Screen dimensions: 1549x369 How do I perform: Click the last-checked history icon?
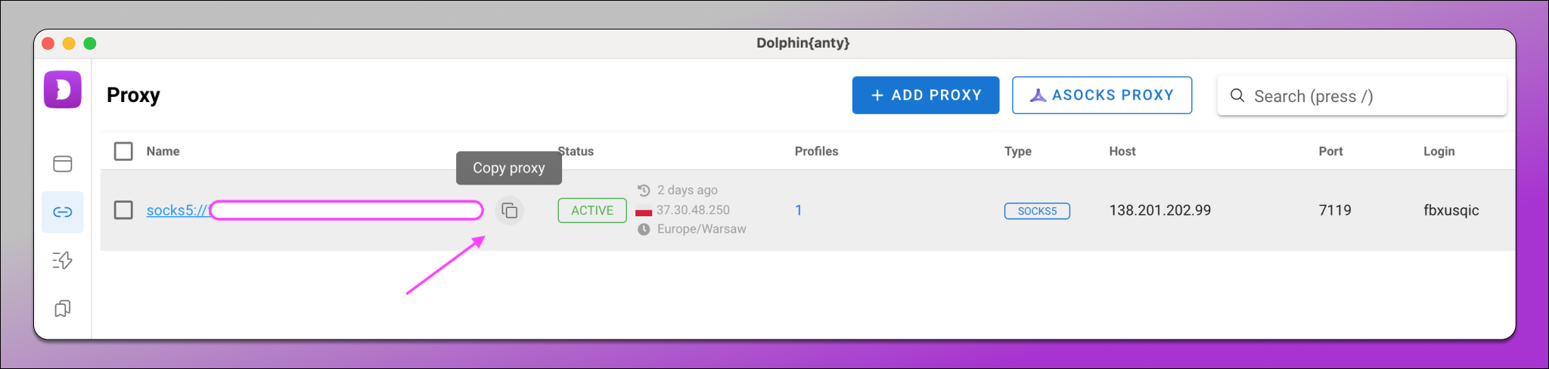[x=644, y=190]
